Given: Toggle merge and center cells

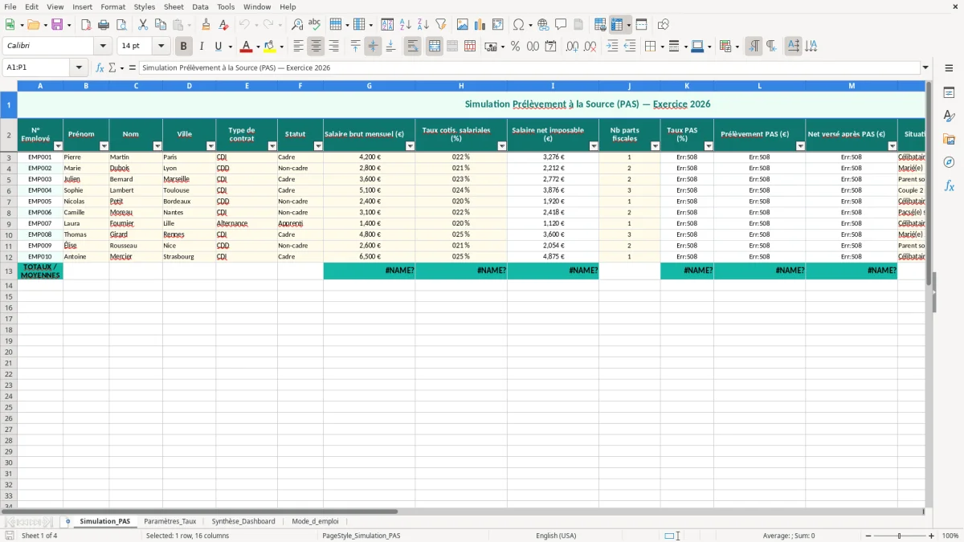Looking at the screenshot, I should point(435,47).
